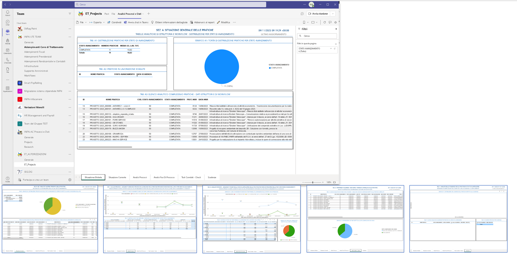Open the title bar settings ellipsis

[x=305, y=4]
